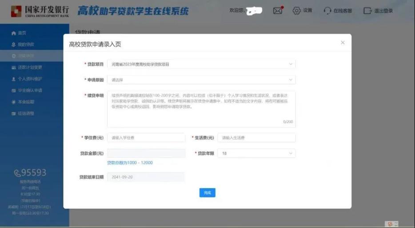
Task: Close the 高校贷款申请录入页 dialog with X
Action: point(343,43)
